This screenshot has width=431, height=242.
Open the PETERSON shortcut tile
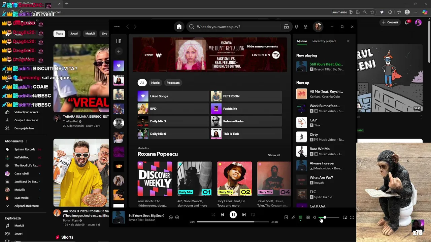(246, 96)
